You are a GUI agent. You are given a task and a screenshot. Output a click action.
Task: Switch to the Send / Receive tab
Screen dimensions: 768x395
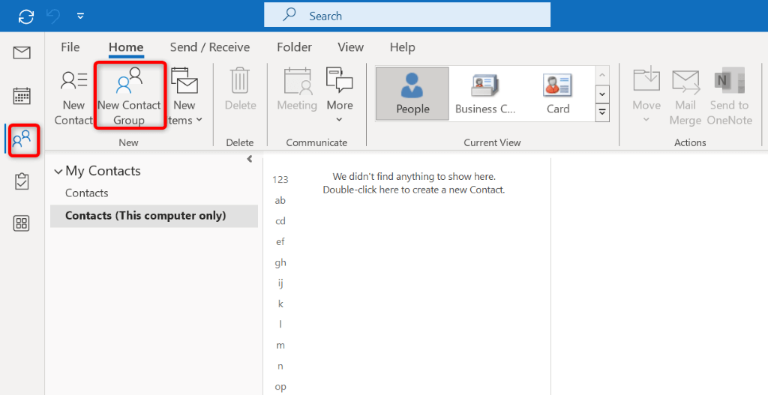210,47
